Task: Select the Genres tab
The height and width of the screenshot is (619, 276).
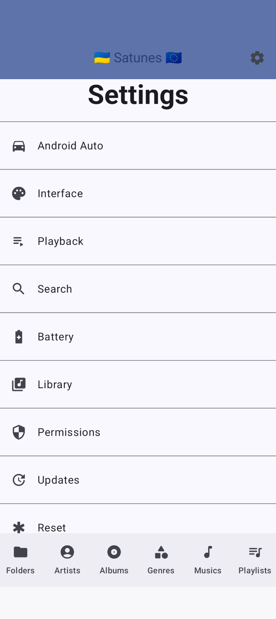Action: click(161, 559)
